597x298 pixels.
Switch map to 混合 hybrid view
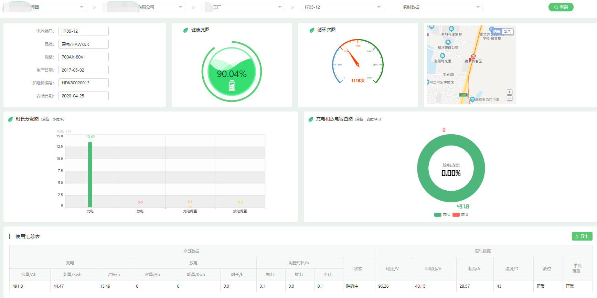pos(507,32)
